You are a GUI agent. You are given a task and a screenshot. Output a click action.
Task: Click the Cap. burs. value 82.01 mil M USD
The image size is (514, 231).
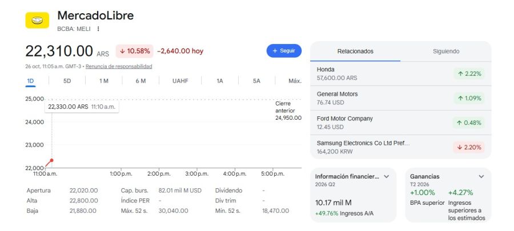180,191
